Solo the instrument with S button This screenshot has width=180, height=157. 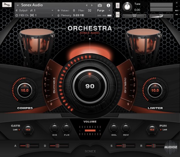pyautogui.click(x=118, y=5)
